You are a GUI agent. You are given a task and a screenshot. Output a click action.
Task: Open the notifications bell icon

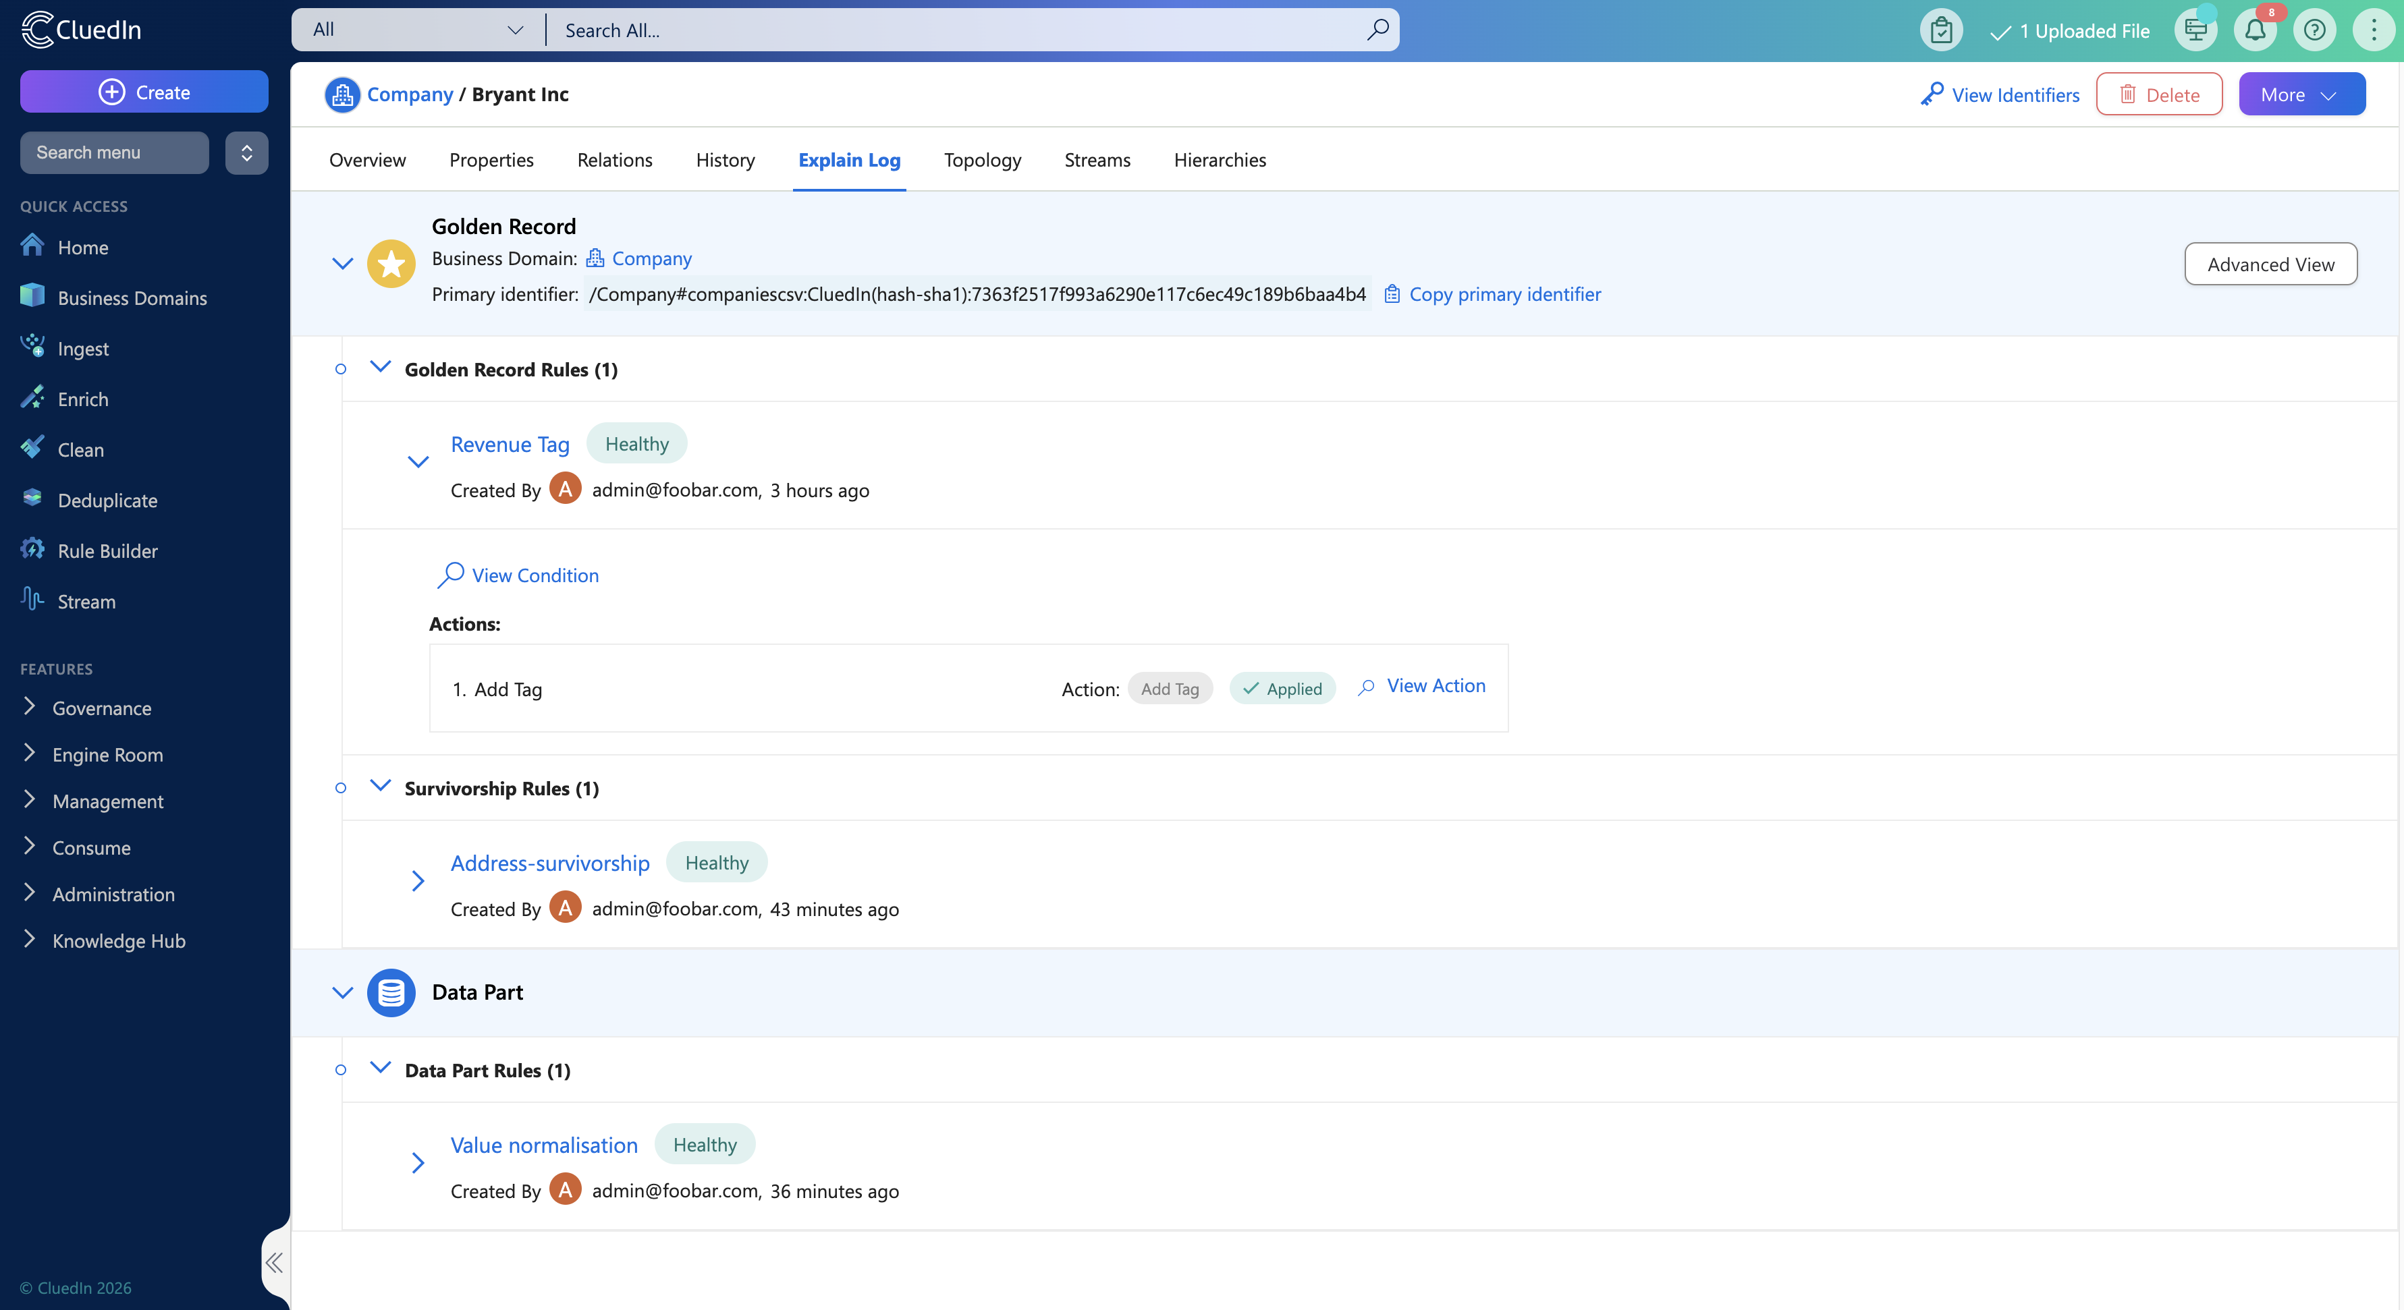(x=2255, y=31)
